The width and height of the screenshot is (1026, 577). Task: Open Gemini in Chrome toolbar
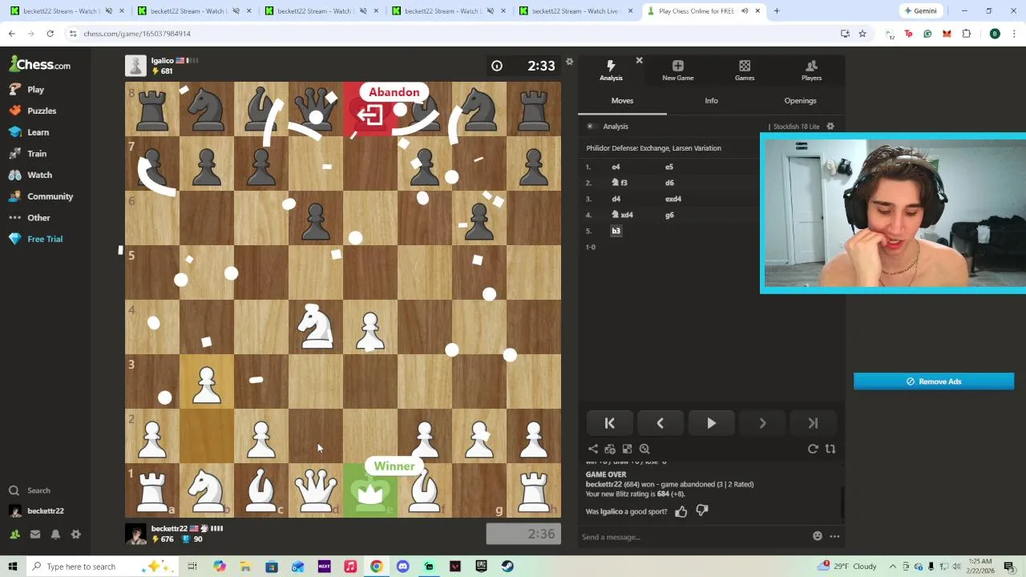tap(920, 11)
